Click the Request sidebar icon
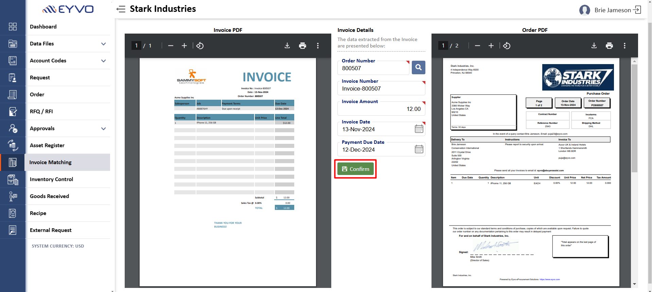This screenshot has width=652, height=292. 13,78
